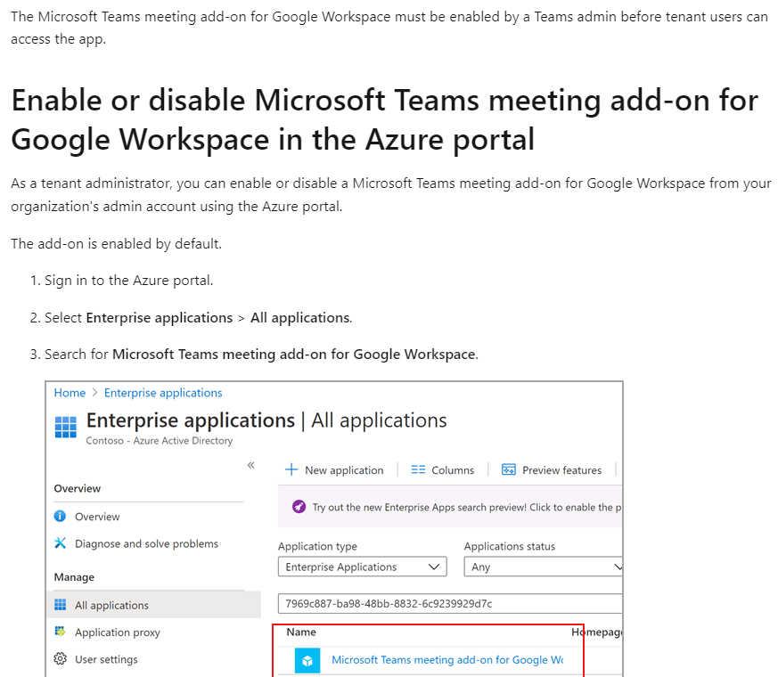Click the Diagnose wrench icon

pos(60,543)
